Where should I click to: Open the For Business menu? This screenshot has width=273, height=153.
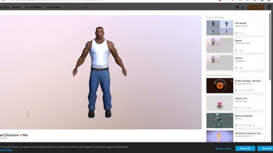point(53,8)
